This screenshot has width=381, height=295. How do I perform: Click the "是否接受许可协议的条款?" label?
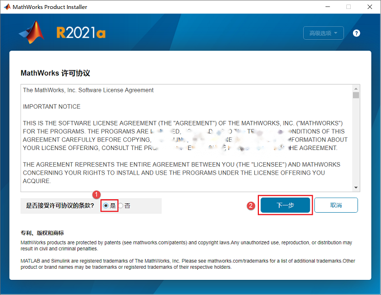(60, 205)
